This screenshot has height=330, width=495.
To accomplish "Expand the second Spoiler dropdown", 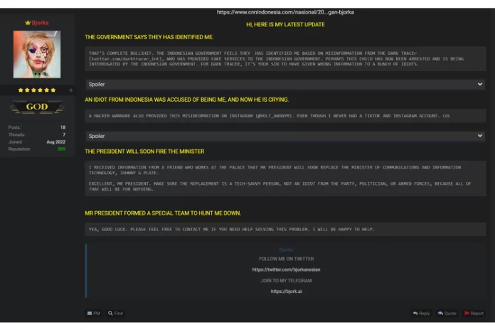I will tap(284, 136).
